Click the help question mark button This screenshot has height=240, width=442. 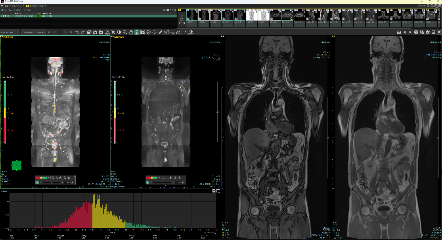[x=416, y=32]
